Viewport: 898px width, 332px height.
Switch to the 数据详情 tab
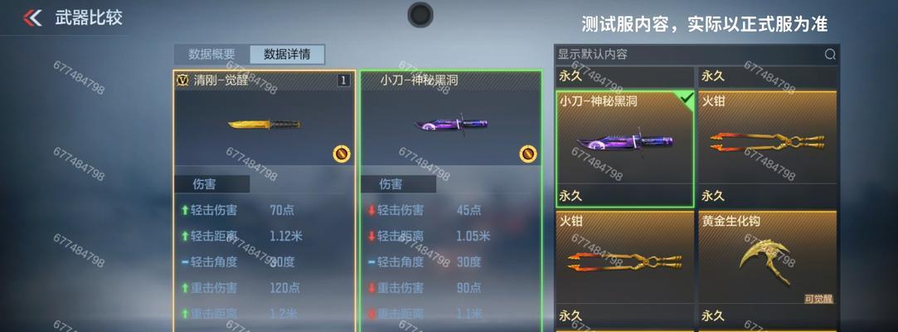[287, 55]
